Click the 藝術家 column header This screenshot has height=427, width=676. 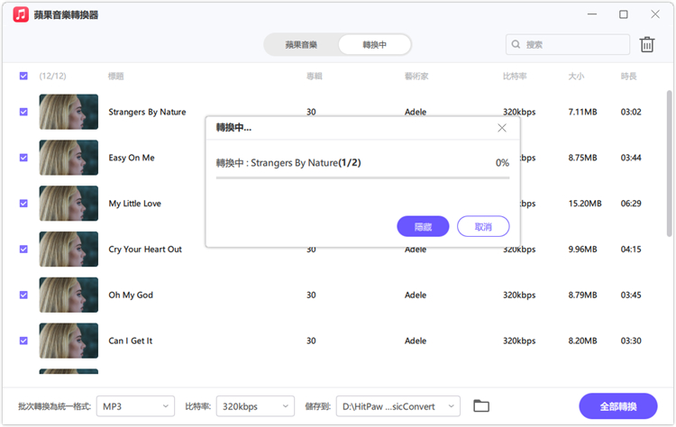(x=416, y=77)
